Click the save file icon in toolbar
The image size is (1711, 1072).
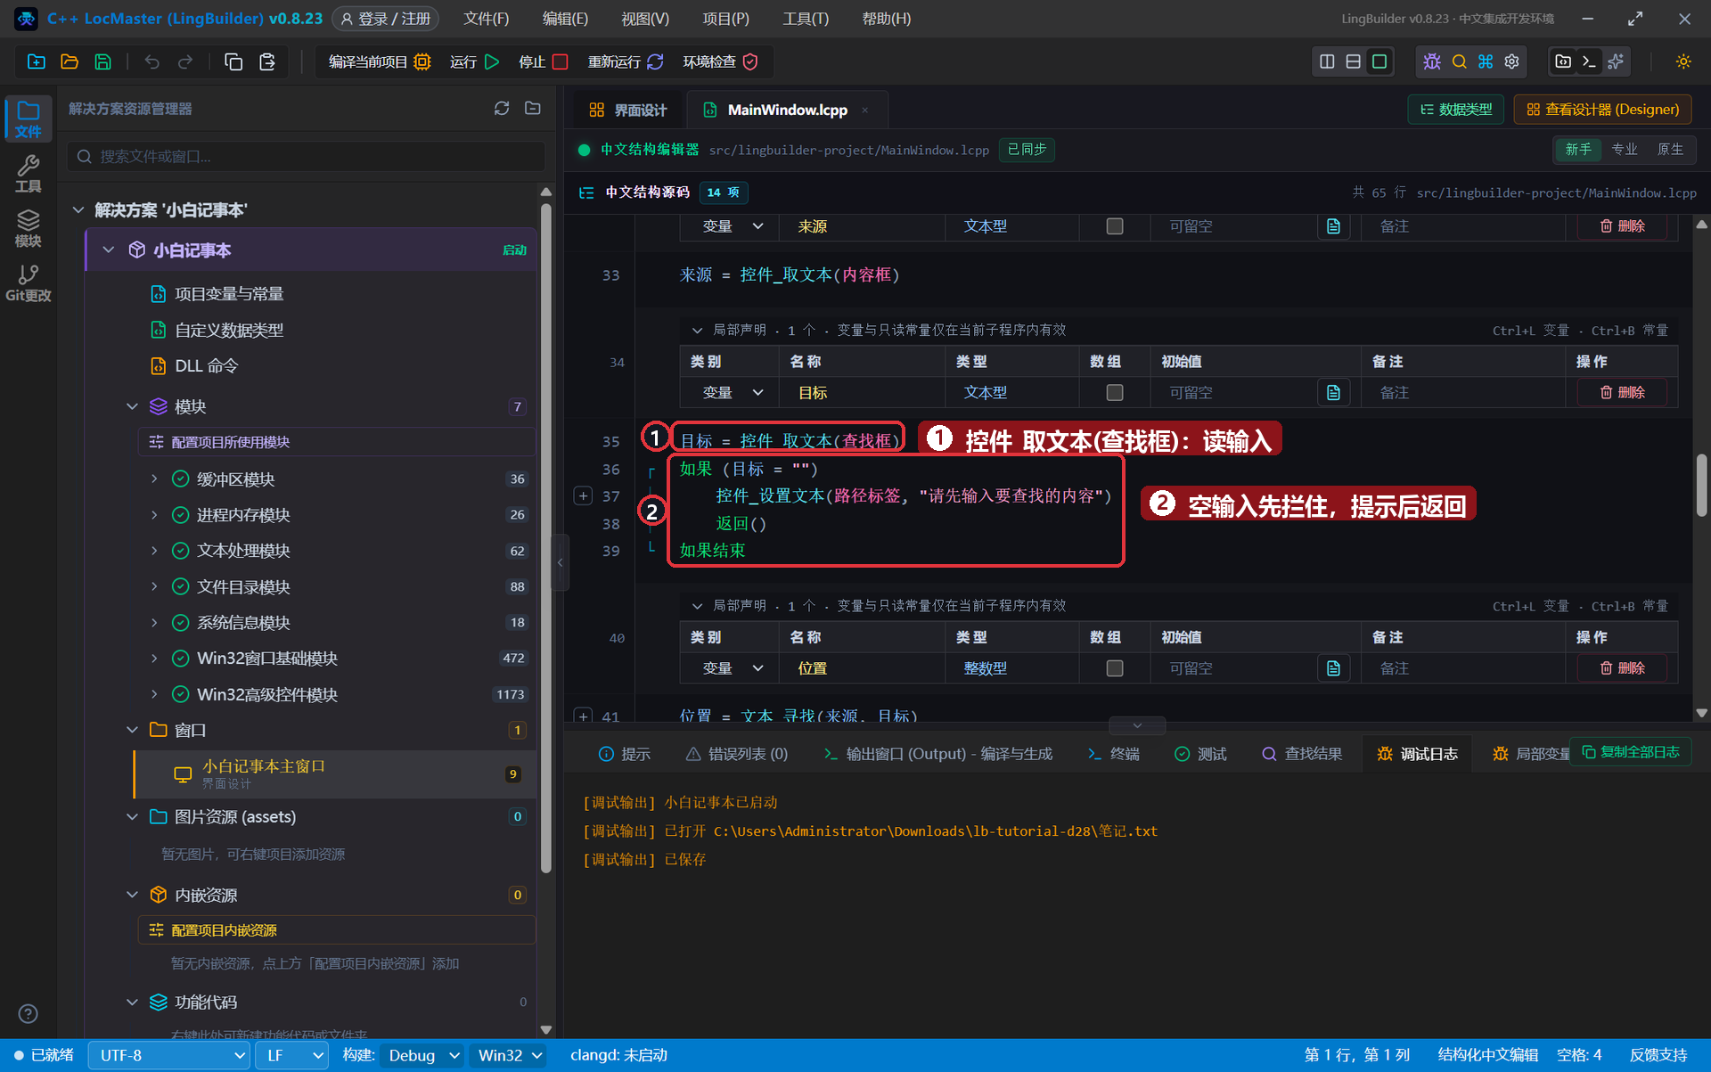[103, 61]
